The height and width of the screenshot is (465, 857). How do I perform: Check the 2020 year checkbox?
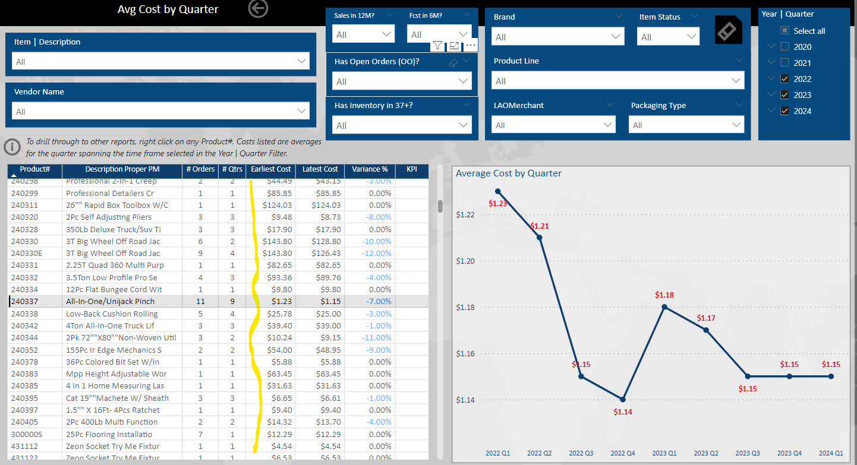pos(784,47)
